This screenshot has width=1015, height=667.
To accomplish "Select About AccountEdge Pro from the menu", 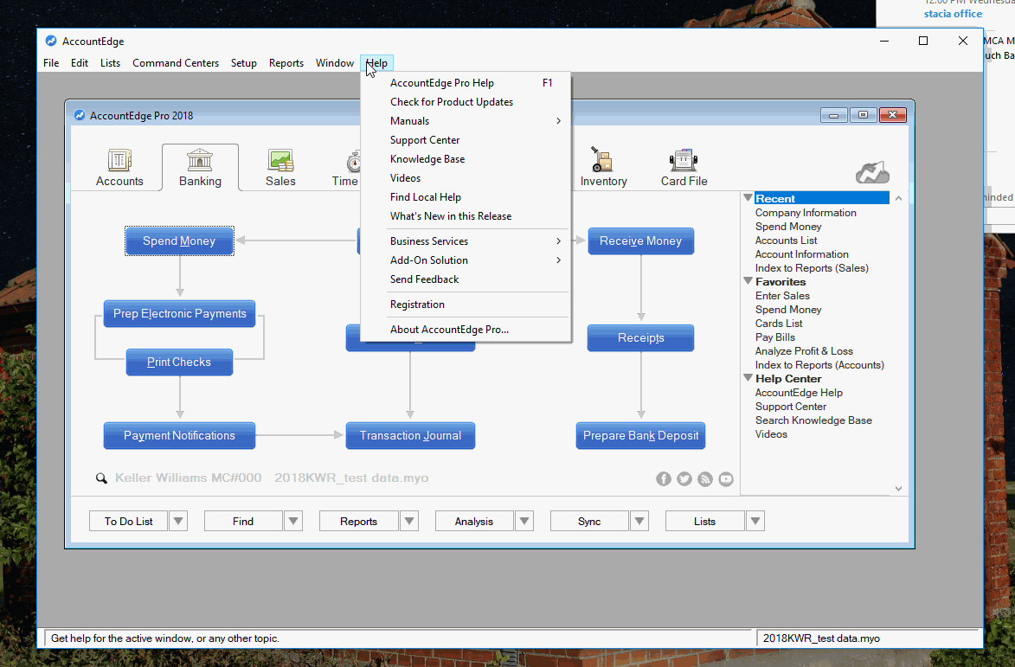I will [449, 330].
